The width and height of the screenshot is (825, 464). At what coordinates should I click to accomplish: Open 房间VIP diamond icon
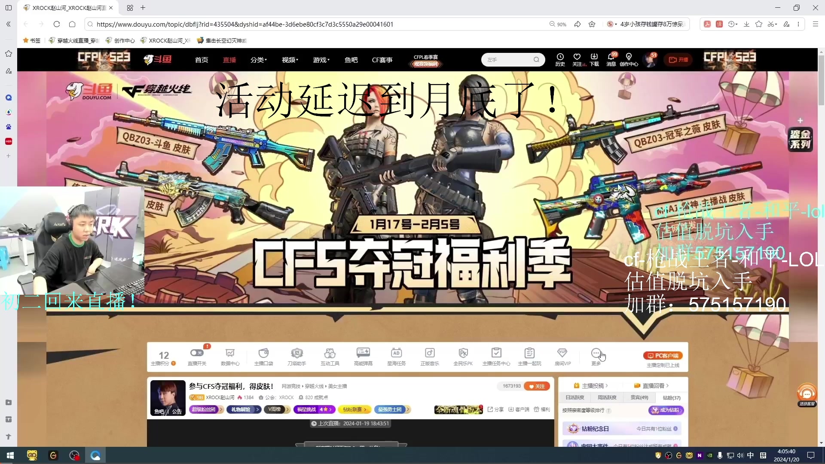click(562, 353)
